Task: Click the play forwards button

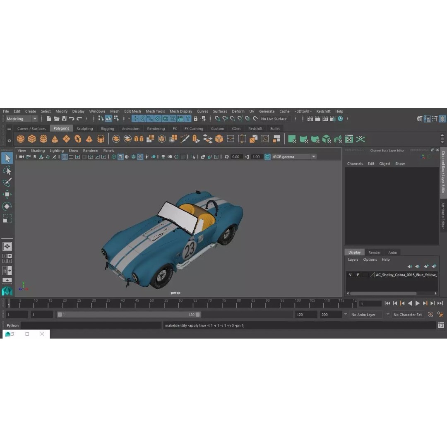Action: [x=417, y=303]
